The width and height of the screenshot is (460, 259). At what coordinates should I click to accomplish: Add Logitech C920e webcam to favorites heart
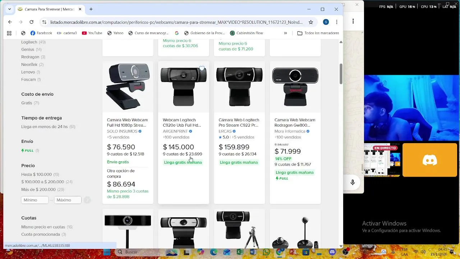[x=202, y=68]
